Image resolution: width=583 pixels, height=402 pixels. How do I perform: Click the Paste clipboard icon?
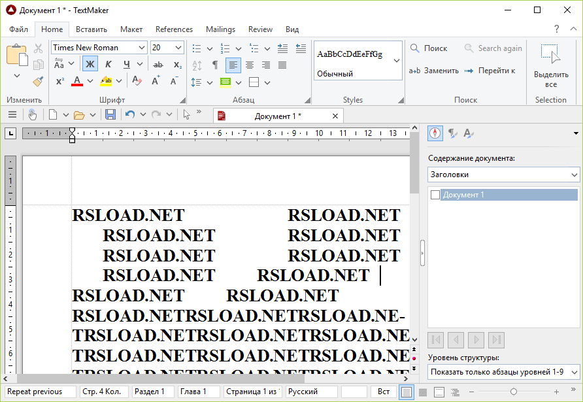point(17,55)
